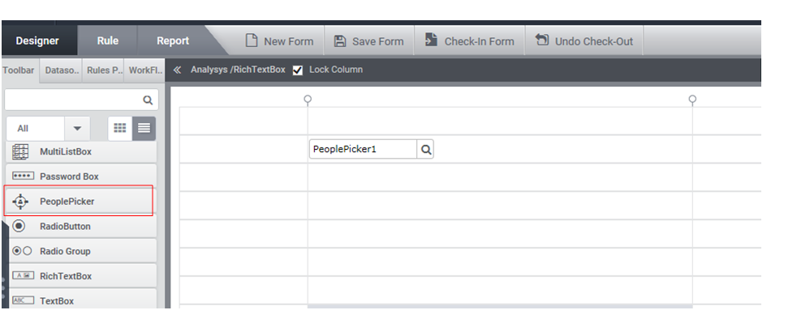Click the New Form button
The width and height of the screenshot is (797, 323).
click(279, 41)
